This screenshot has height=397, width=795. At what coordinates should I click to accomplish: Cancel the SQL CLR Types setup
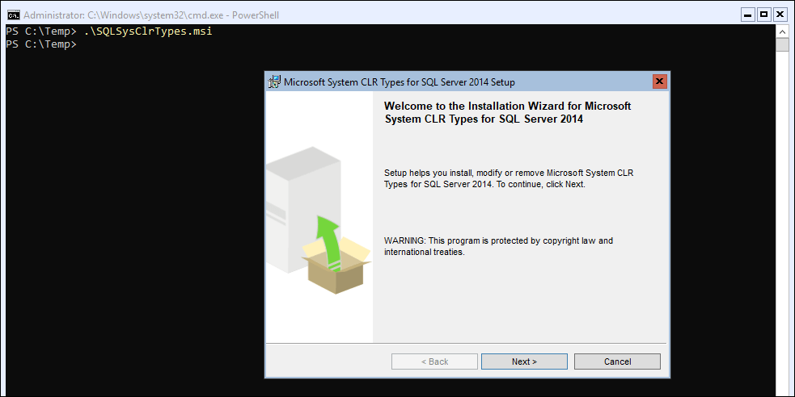tap(617, 361)
